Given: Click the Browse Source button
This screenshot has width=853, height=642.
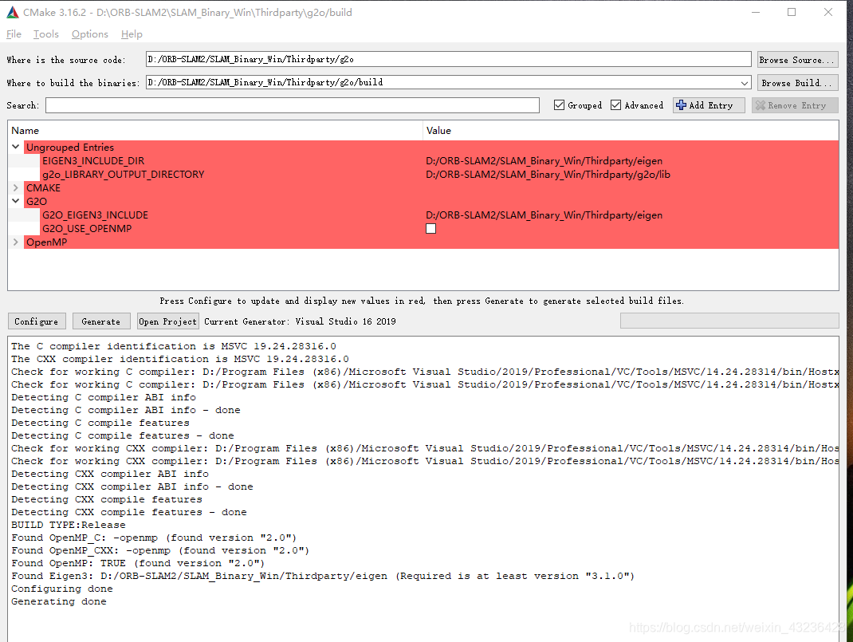Looking at the screenshot, I should tap(797, 60).
